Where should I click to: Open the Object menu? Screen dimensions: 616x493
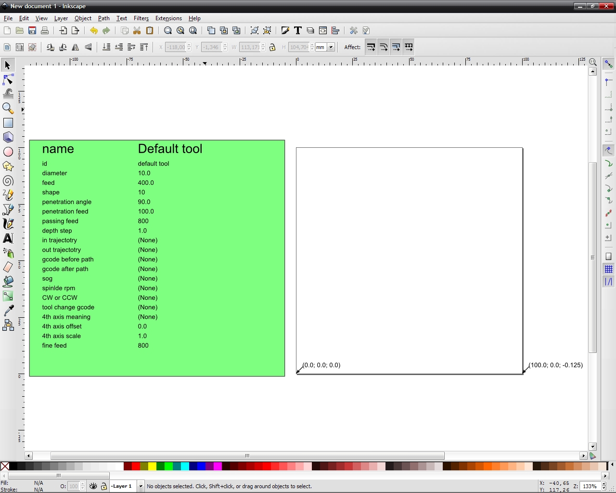coord(83,18)
